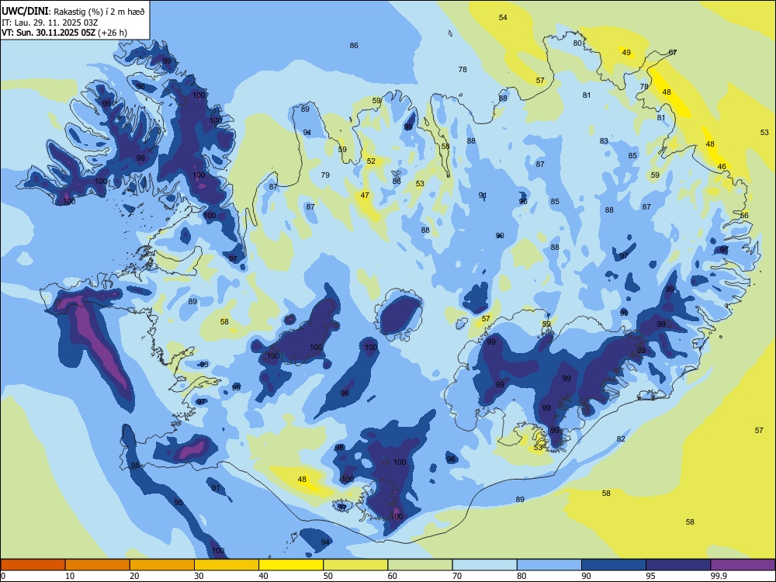The height and width of the screenshot is (582, 776).
Task: Click the dark orange 0–10 legend swatch
Action: [33, 565]
